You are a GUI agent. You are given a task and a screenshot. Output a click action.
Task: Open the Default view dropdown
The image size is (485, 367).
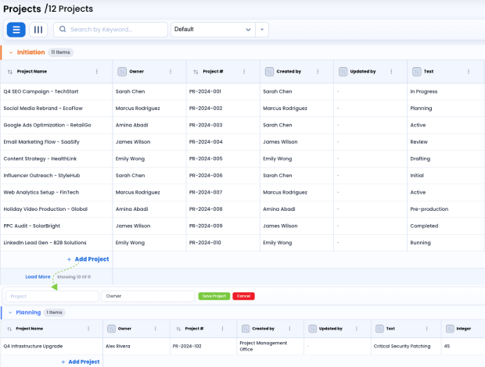click(213, 30)
